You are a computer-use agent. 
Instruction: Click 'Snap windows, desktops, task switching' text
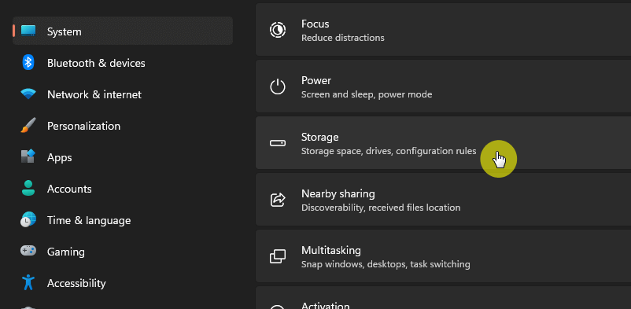(386, 265)
